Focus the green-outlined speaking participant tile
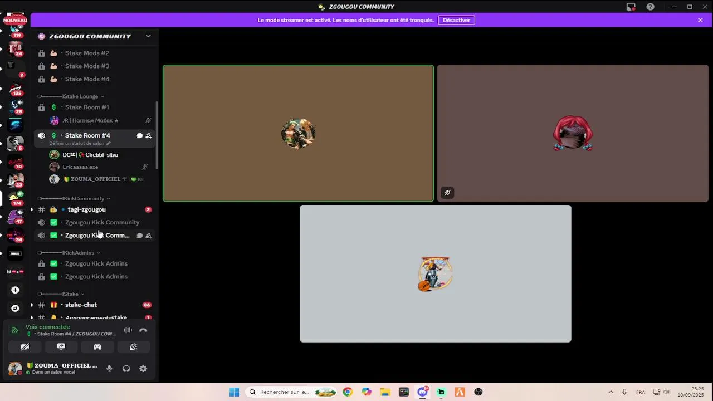 coord(298,133)
